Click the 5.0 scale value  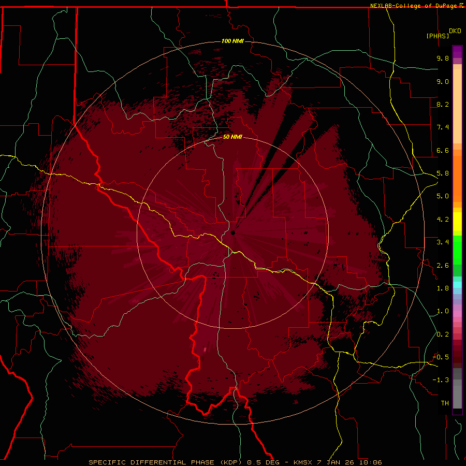pos(443,196)
